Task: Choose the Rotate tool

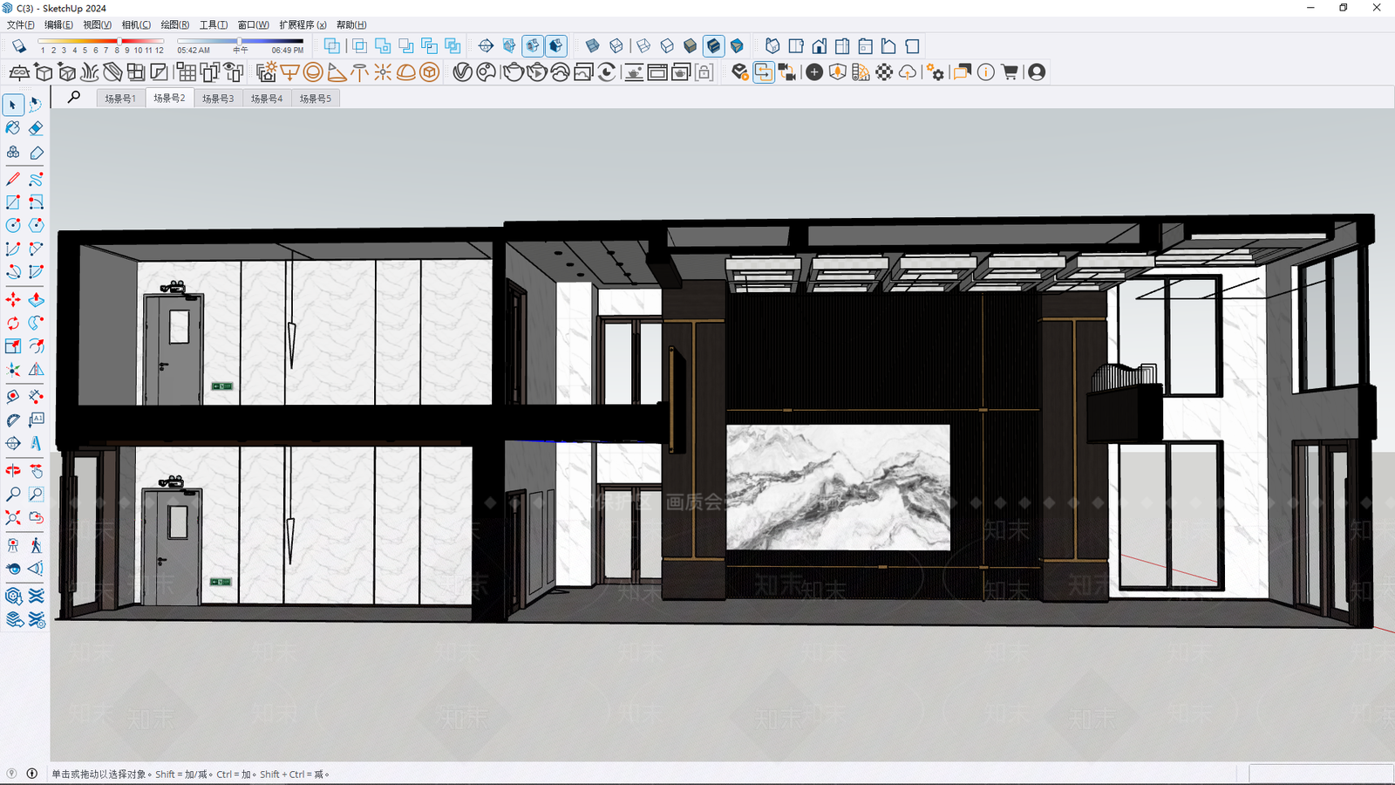Action: [x=13, y=323]
